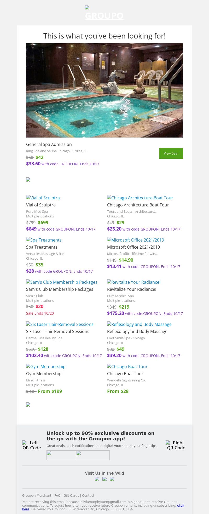Open the Chicago Boat Tour image link
Viewport: 209px width, 514px height.
[127, 367]
